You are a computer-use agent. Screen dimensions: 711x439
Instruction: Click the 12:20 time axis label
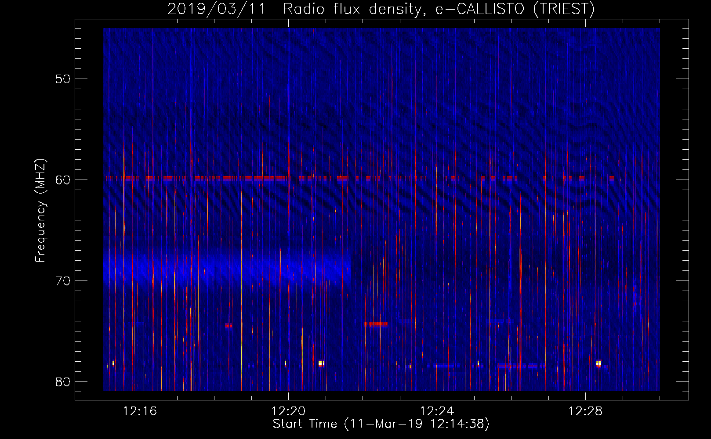pyautogui.click(x=288, y=411)
